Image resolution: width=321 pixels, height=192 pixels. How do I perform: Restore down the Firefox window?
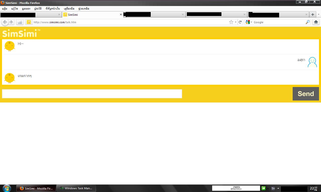pyautogui.click(x=306, y=1)
